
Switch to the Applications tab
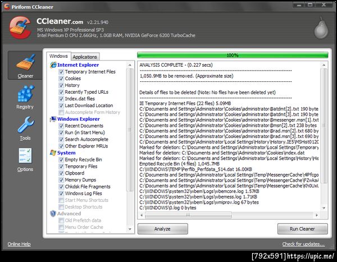coord(85,57)
